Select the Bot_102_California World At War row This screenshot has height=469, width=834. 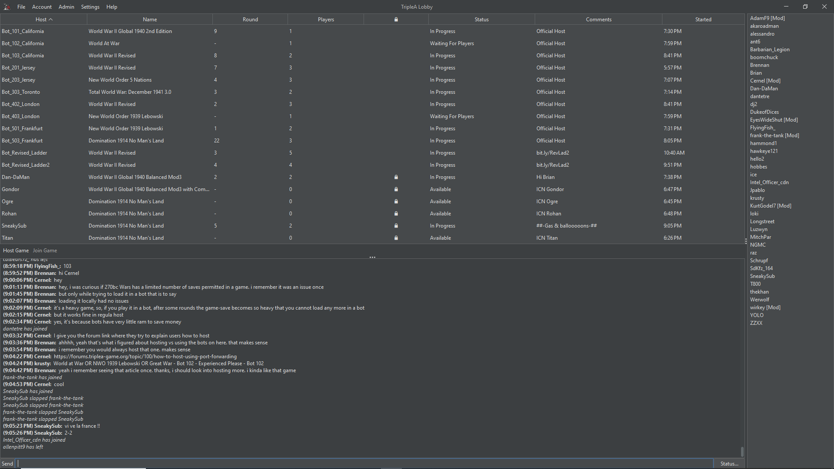coord(372,43)
